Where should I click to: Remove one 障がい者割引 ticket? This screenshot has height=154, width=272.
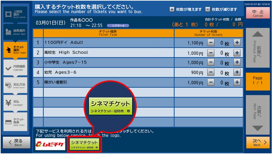[211, 82]
